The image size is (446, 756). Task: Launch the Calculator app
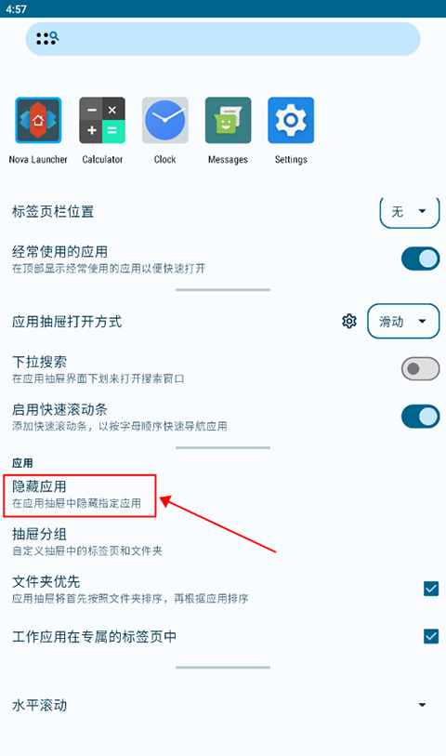pyautogui.click(x=102, y=121)
